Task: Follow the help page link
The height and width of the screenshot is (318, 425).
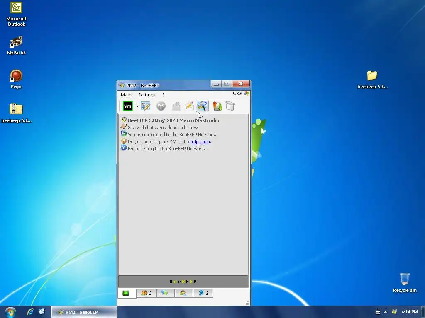Action: 200,142
